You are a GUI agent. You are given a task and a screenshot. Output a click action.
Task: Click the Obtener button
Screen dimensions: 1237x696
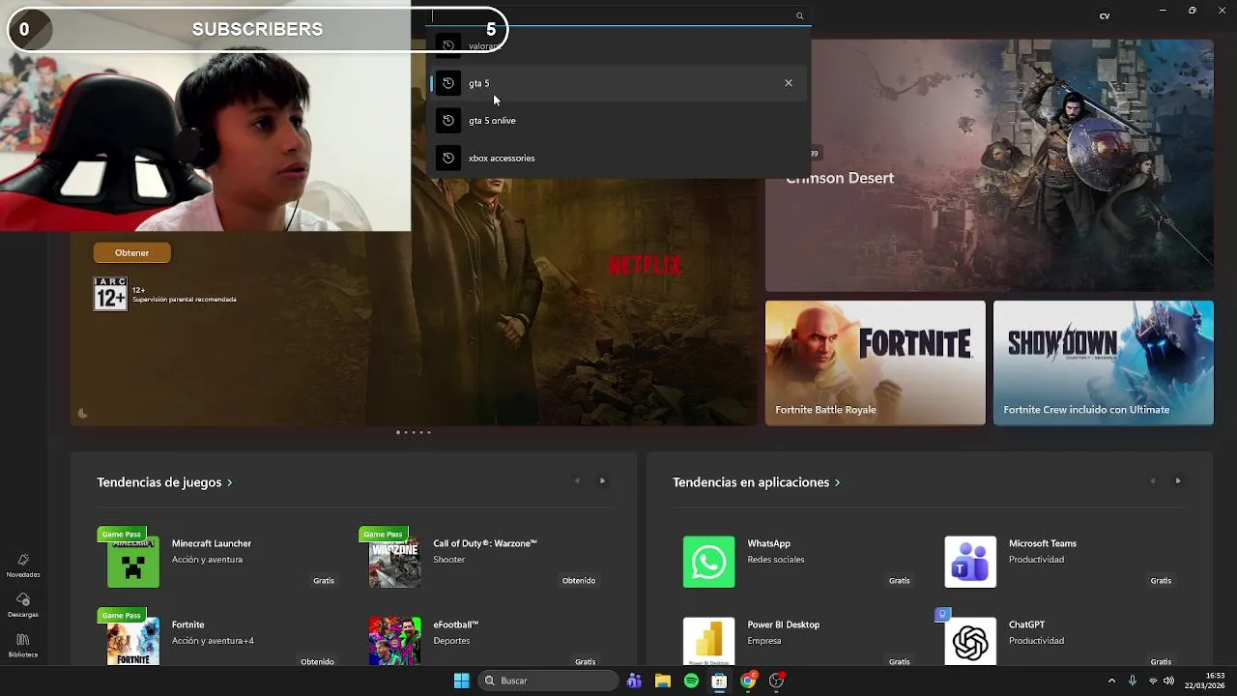click(x=132, y=252)
